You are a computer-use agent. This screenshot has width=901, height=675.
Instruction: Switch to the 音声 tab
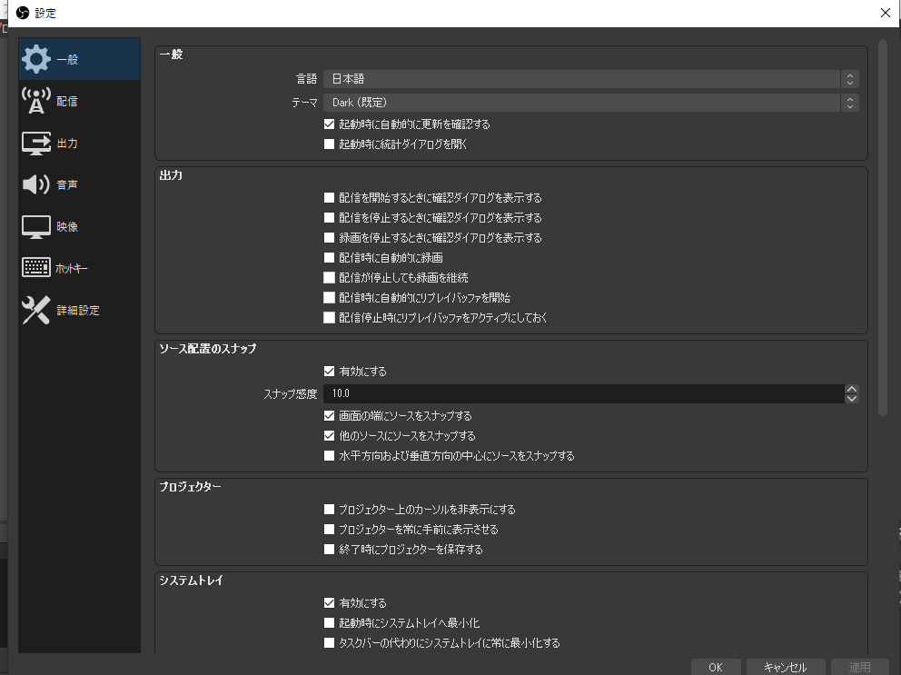79,184
